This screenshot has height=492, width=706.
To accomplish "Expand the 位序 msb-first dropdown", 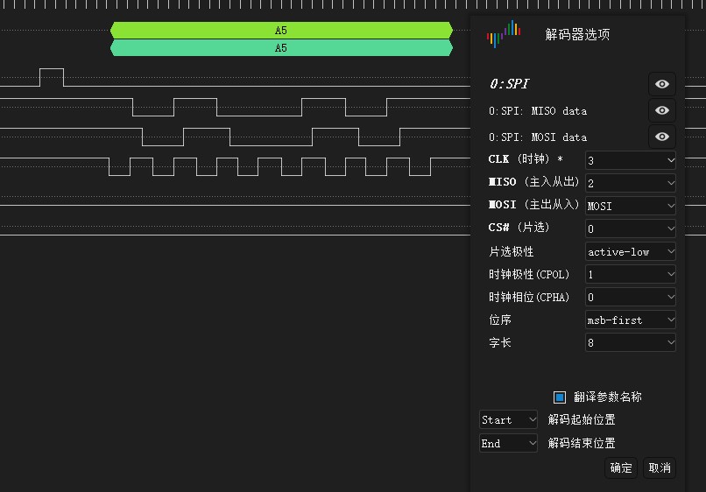I will click(630, 320).
